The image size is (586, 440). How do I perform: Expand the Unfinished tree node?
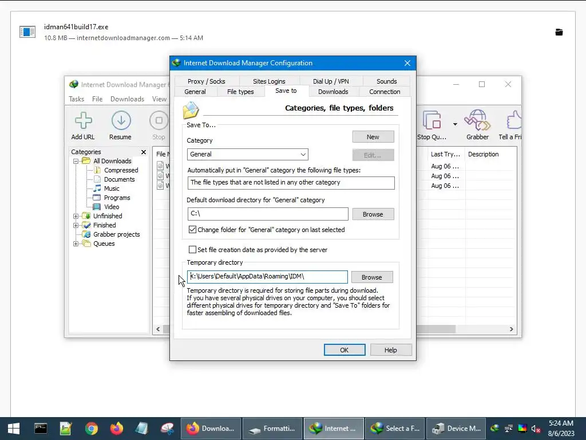tap(76, 216)
